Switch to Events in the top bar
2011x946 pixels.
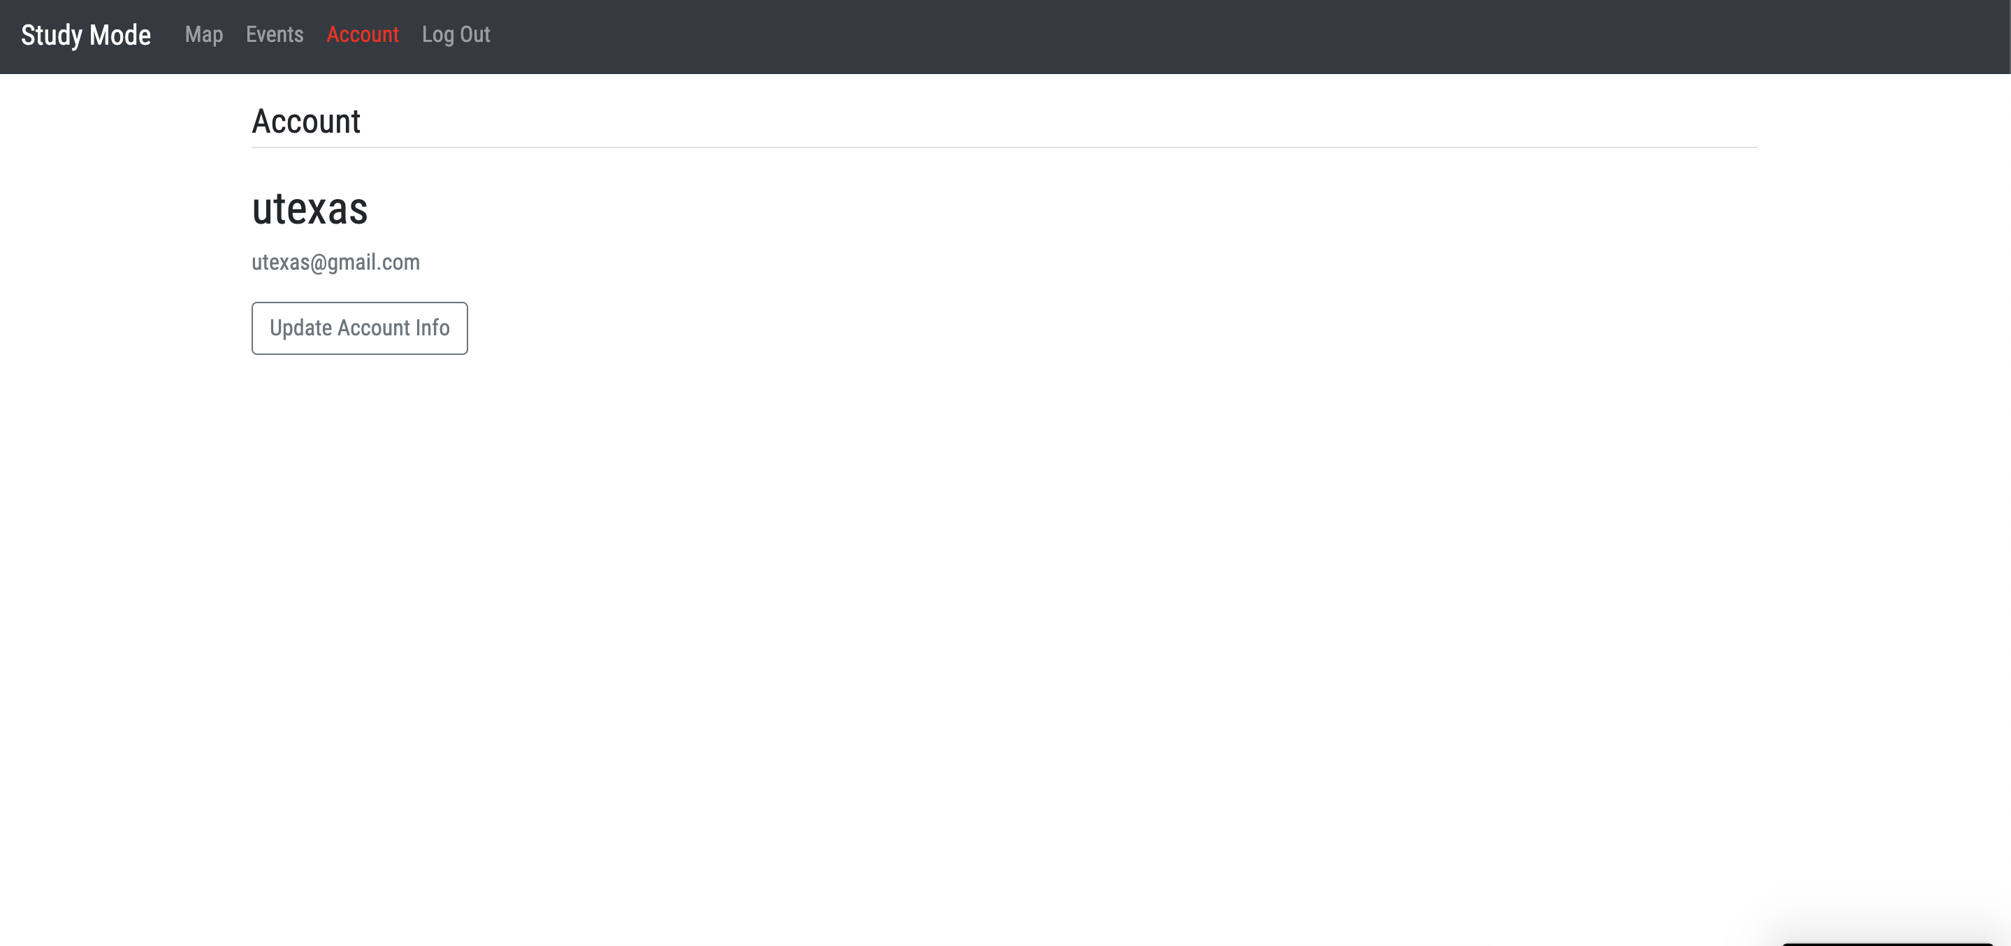click(x=274, y=34)
